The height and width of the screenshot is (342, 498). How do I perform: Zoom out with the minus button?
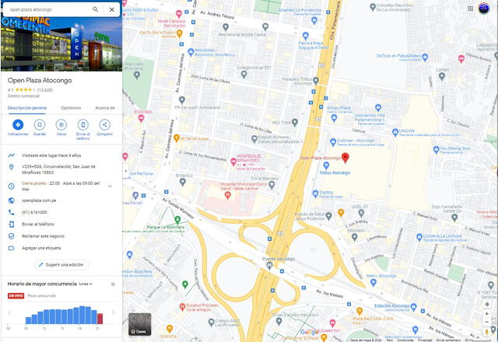coord(487,322)
